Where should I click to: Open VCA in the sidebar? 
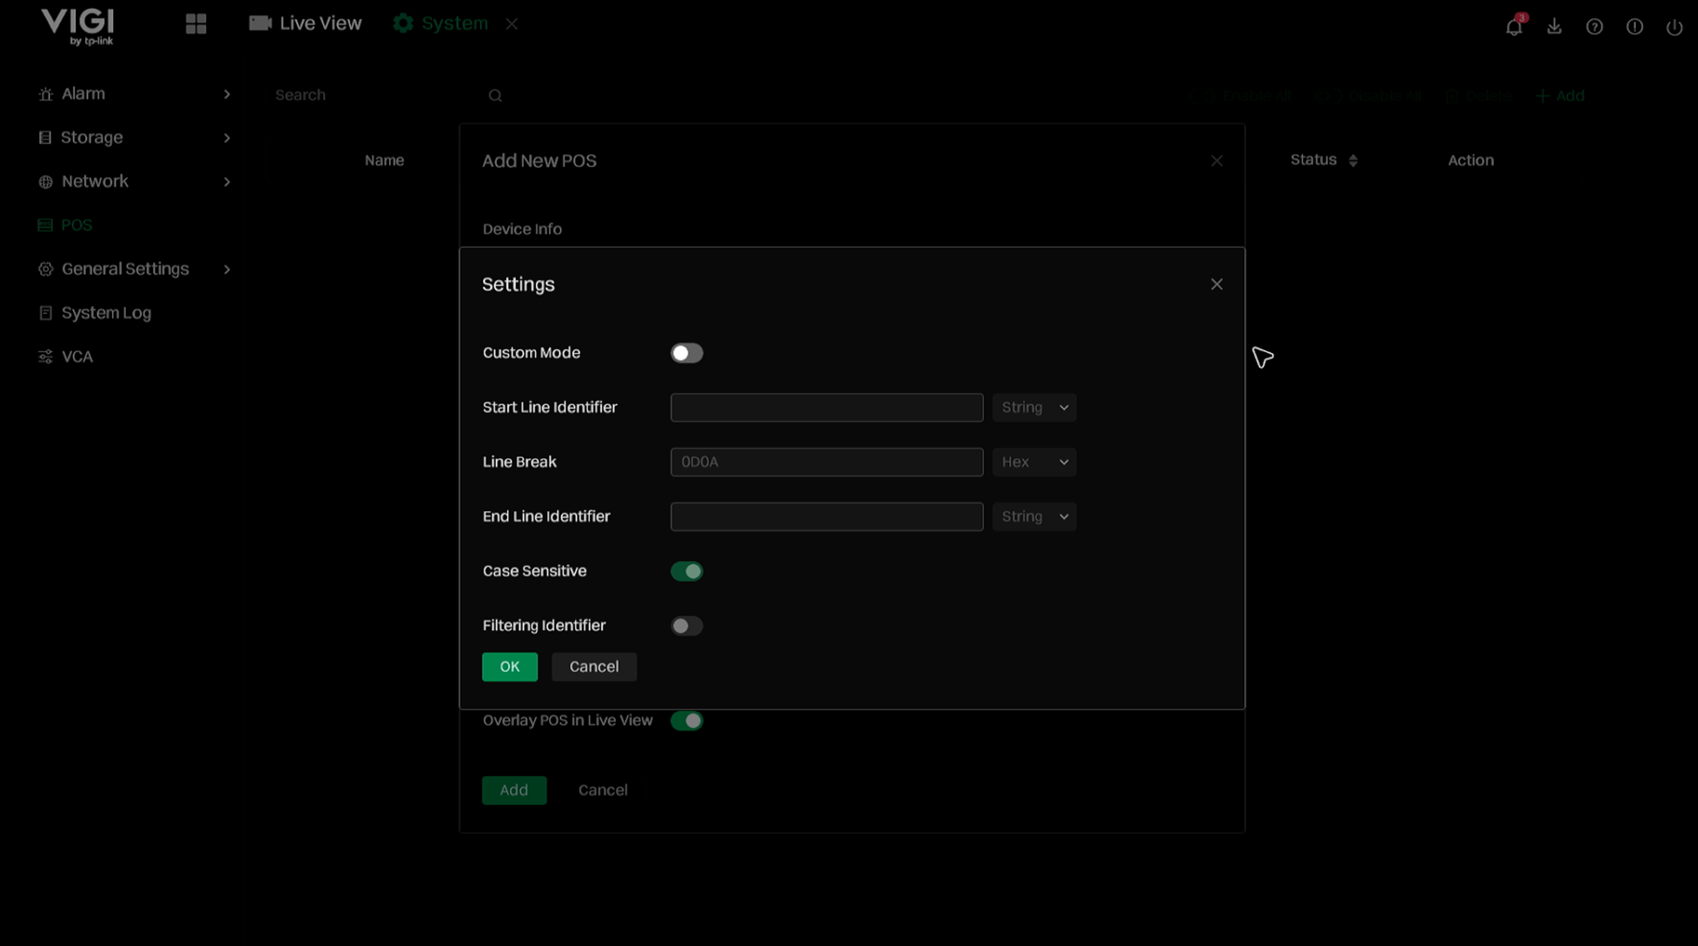77,356
